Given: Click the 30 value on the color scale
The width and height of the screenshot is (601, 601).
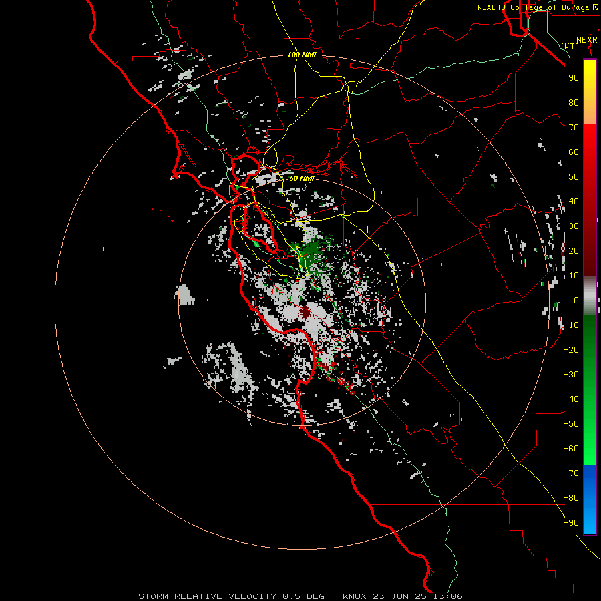Looking at the screenshot, I should [x=574, y=226].
